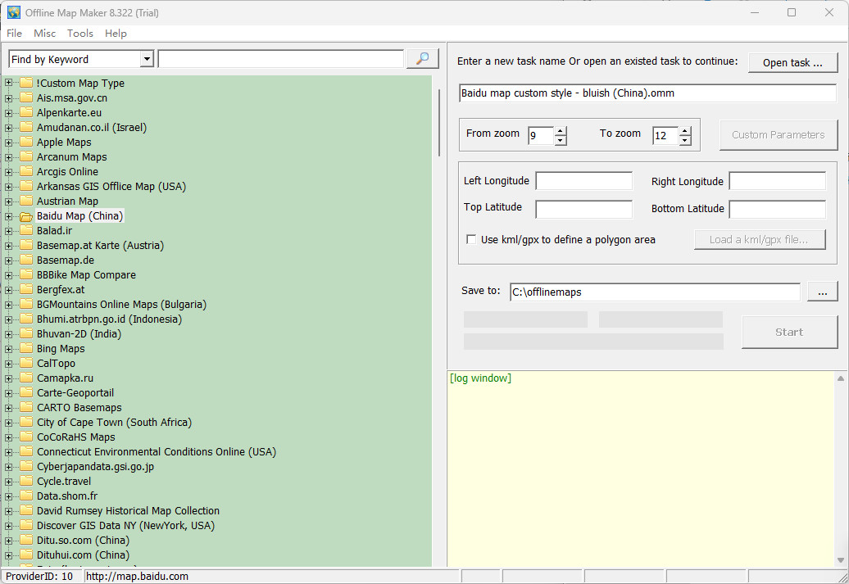The height and width of the screenshot is (584, 849).
Task: Expand the Arcgis Online tree node
Action: pos(8,172)
